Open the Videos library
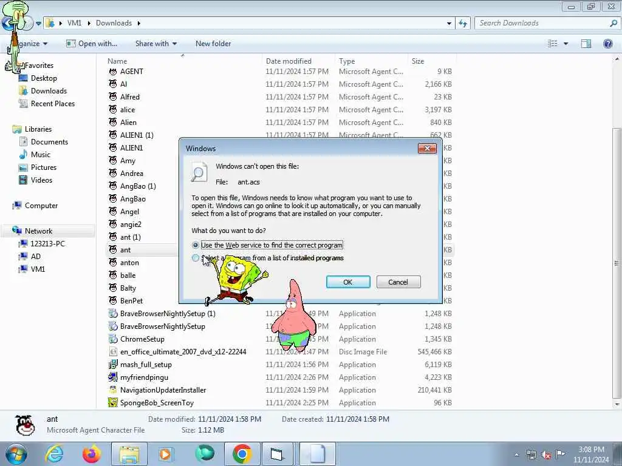The width and height of the screenshot is (622, 466). point(41,180)
